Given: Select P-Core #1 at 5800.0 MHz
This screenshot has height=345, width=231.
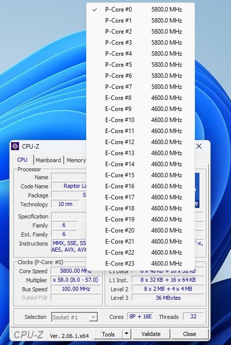Looking at the screenshot, I should point(140,21).
